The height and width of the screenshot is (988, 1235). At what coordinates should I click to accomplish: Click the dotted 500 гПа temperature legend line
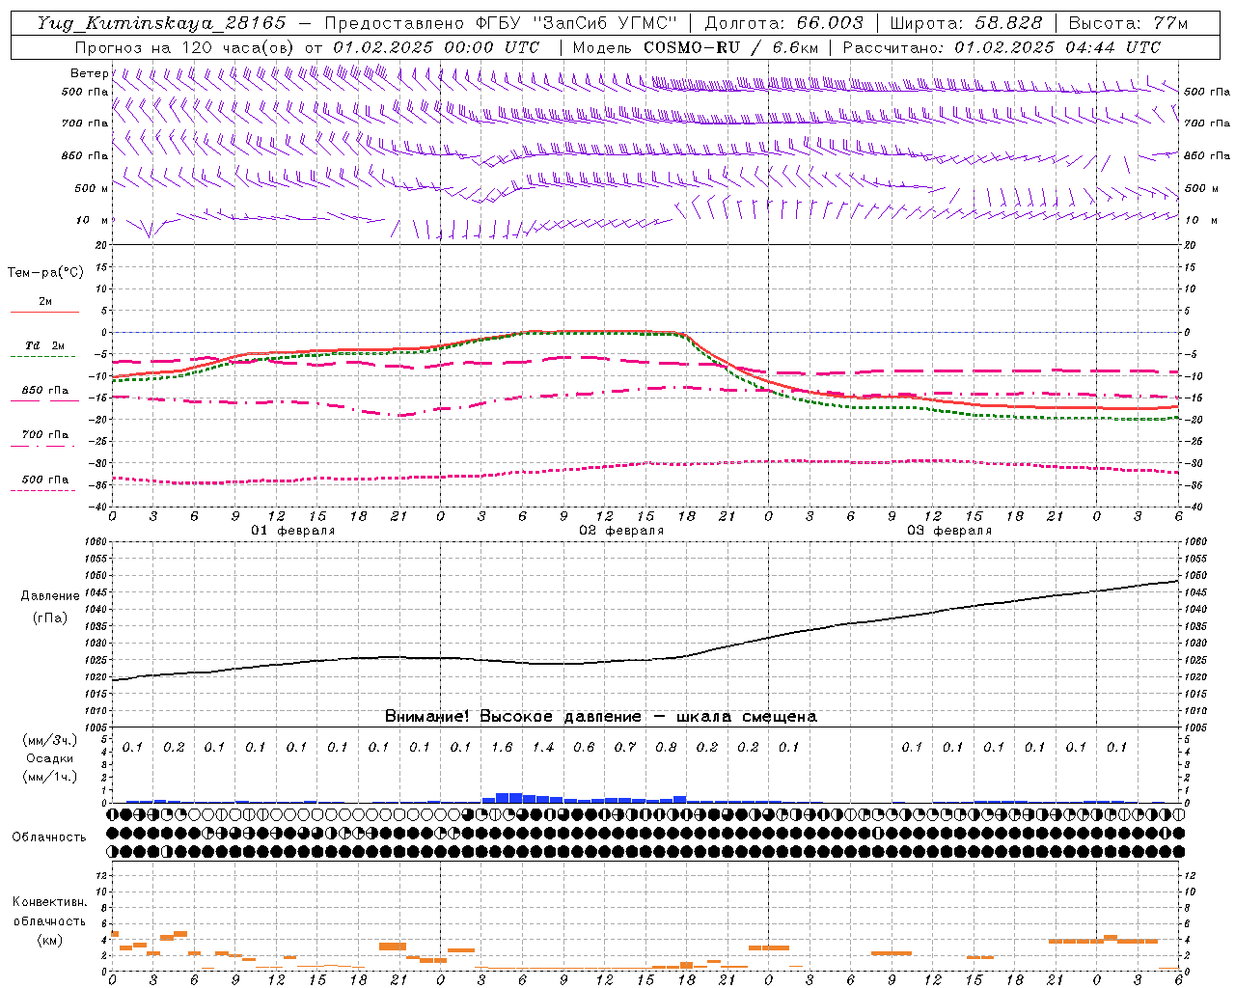42,490
